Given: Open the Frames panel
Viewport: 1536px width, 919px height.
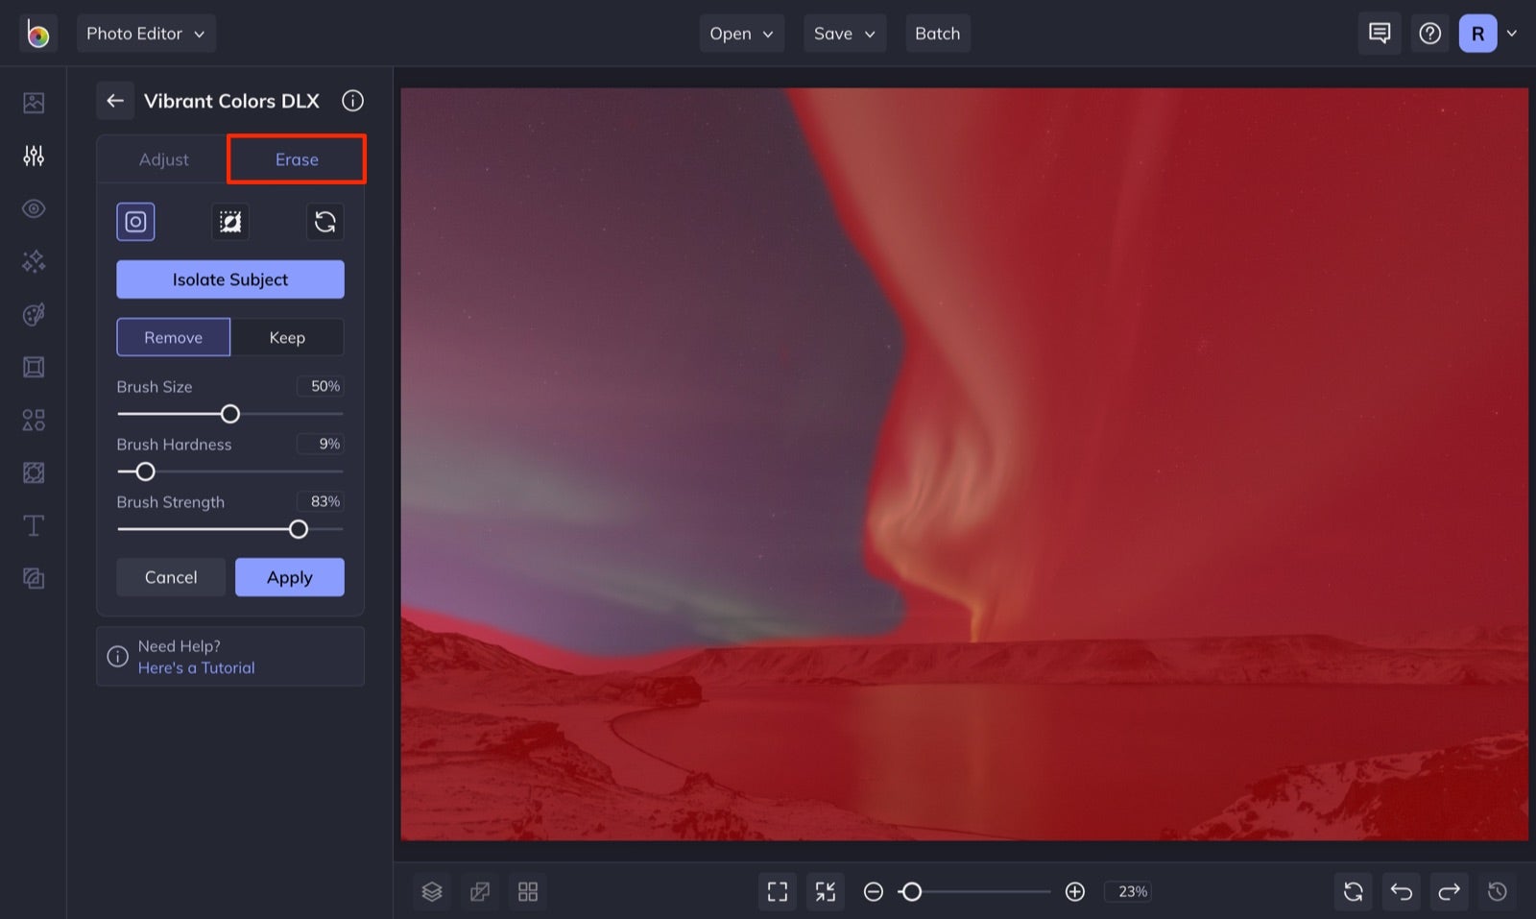Looking at the screenshot, I should tap(34, 367).
